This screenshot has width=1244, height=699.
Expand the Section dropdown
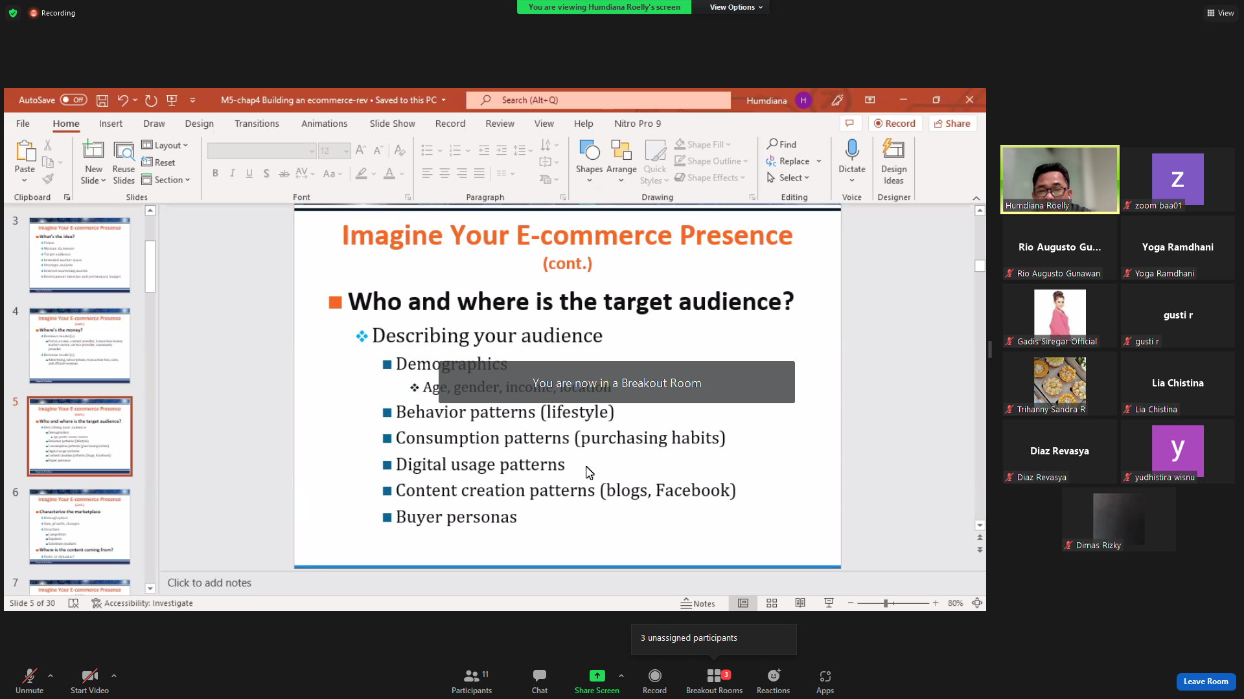coord(166,180)
